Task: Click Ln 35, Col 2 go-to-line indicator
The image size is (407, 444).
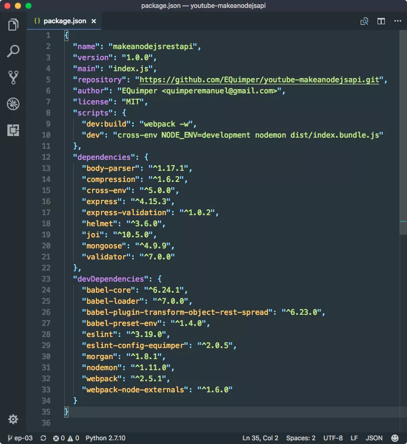Action: click(x=260, y=438)
